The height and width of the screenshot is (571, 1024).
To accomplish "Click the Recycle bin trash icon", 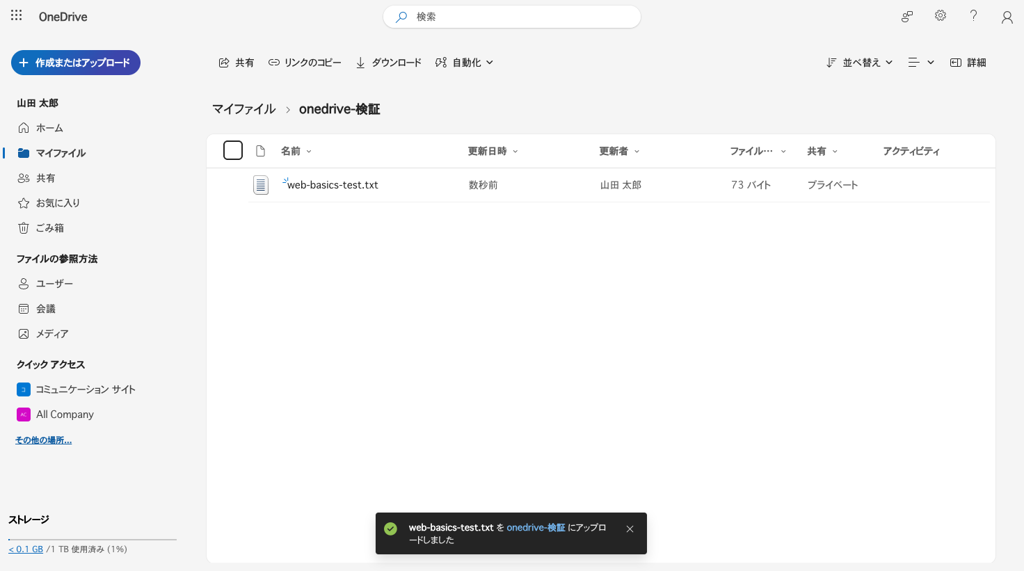I will click(x=24, y=228).
